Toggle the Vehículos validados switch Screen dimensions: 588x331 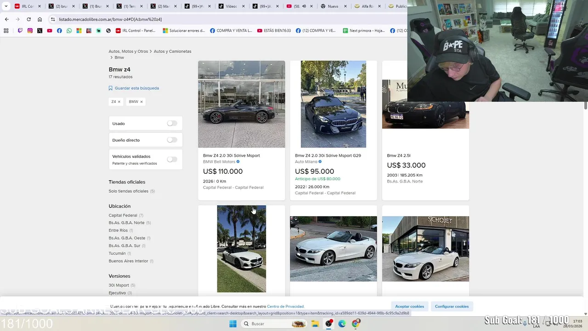pos(172,159)
